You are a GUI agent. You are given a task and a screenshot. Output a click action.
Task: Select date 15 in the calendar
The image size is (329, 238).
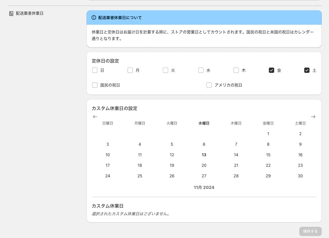point(268,155)
